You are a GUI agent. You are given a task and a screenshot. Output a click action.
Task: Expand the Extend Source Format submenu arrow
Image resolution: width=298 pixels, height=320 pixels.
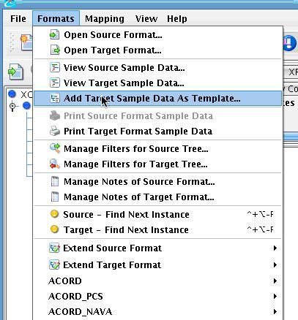point(275,248)
